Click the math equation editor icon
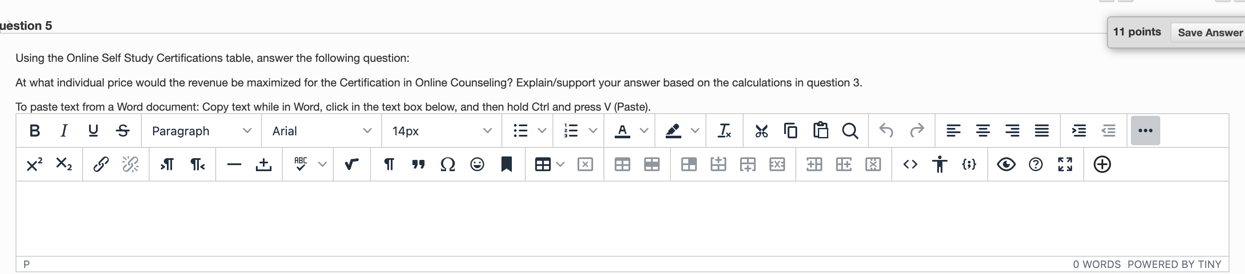The width and height of the screenshot is (1245, 274). coord(352,165)
